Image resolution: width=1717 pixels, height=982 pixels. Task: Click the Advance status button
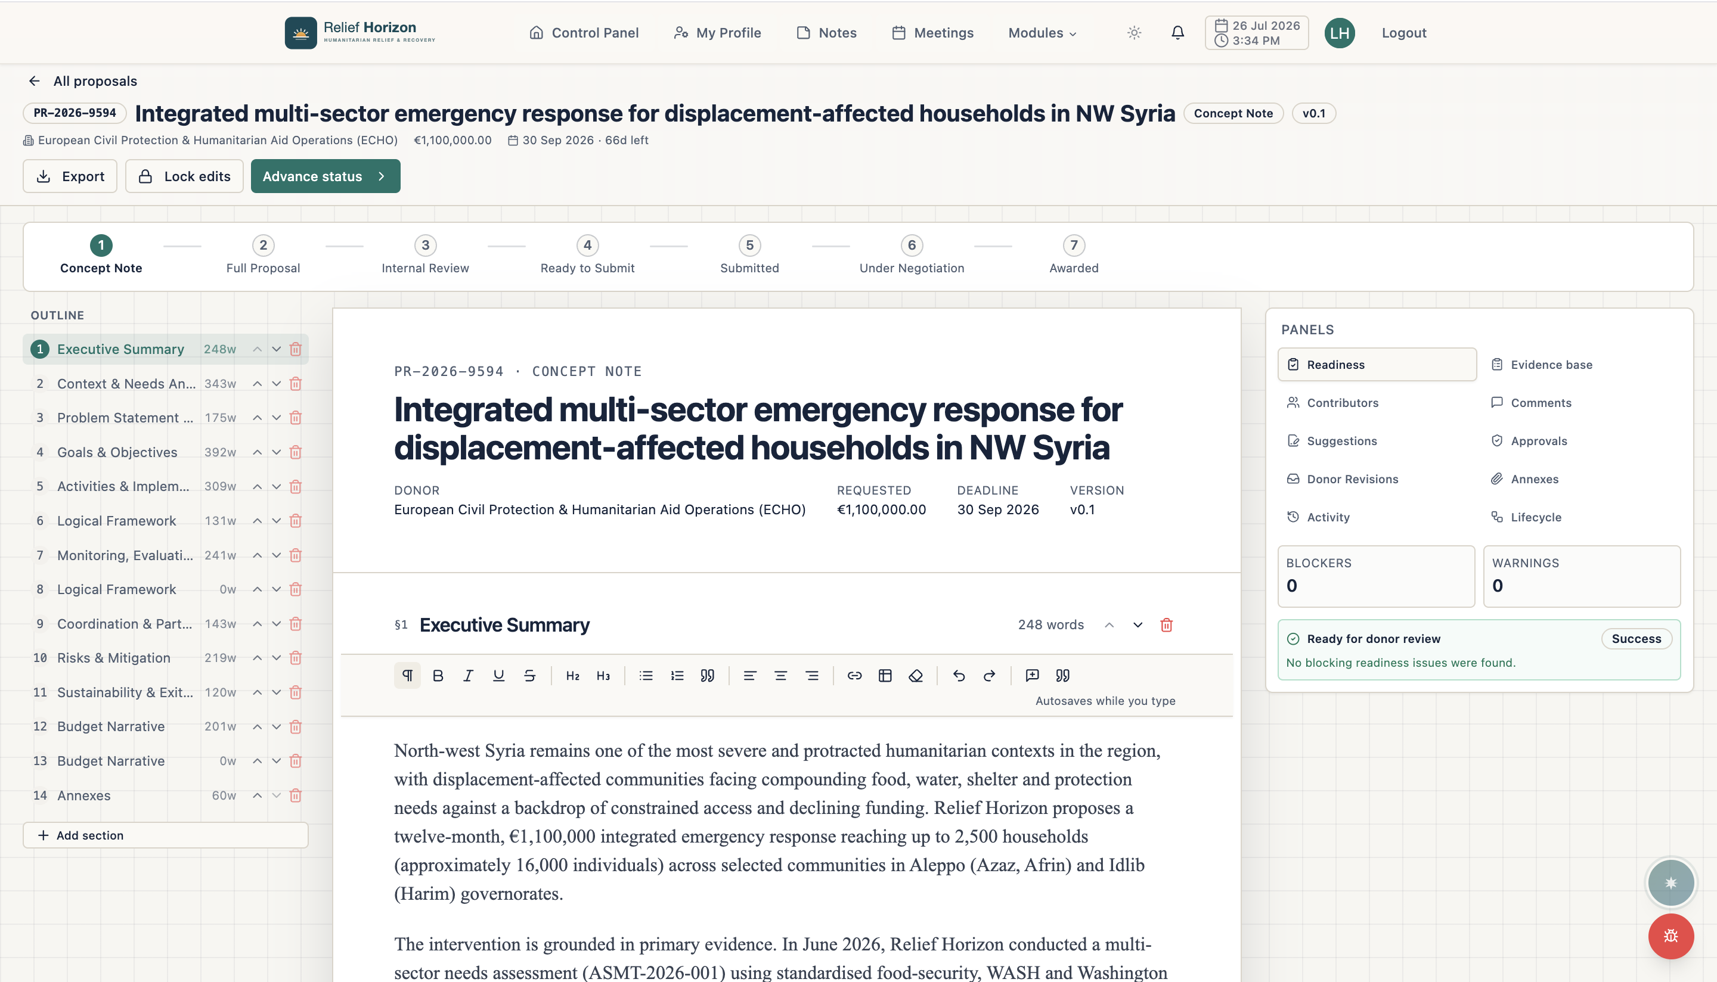pyautogui.click(x=326, y=176)
